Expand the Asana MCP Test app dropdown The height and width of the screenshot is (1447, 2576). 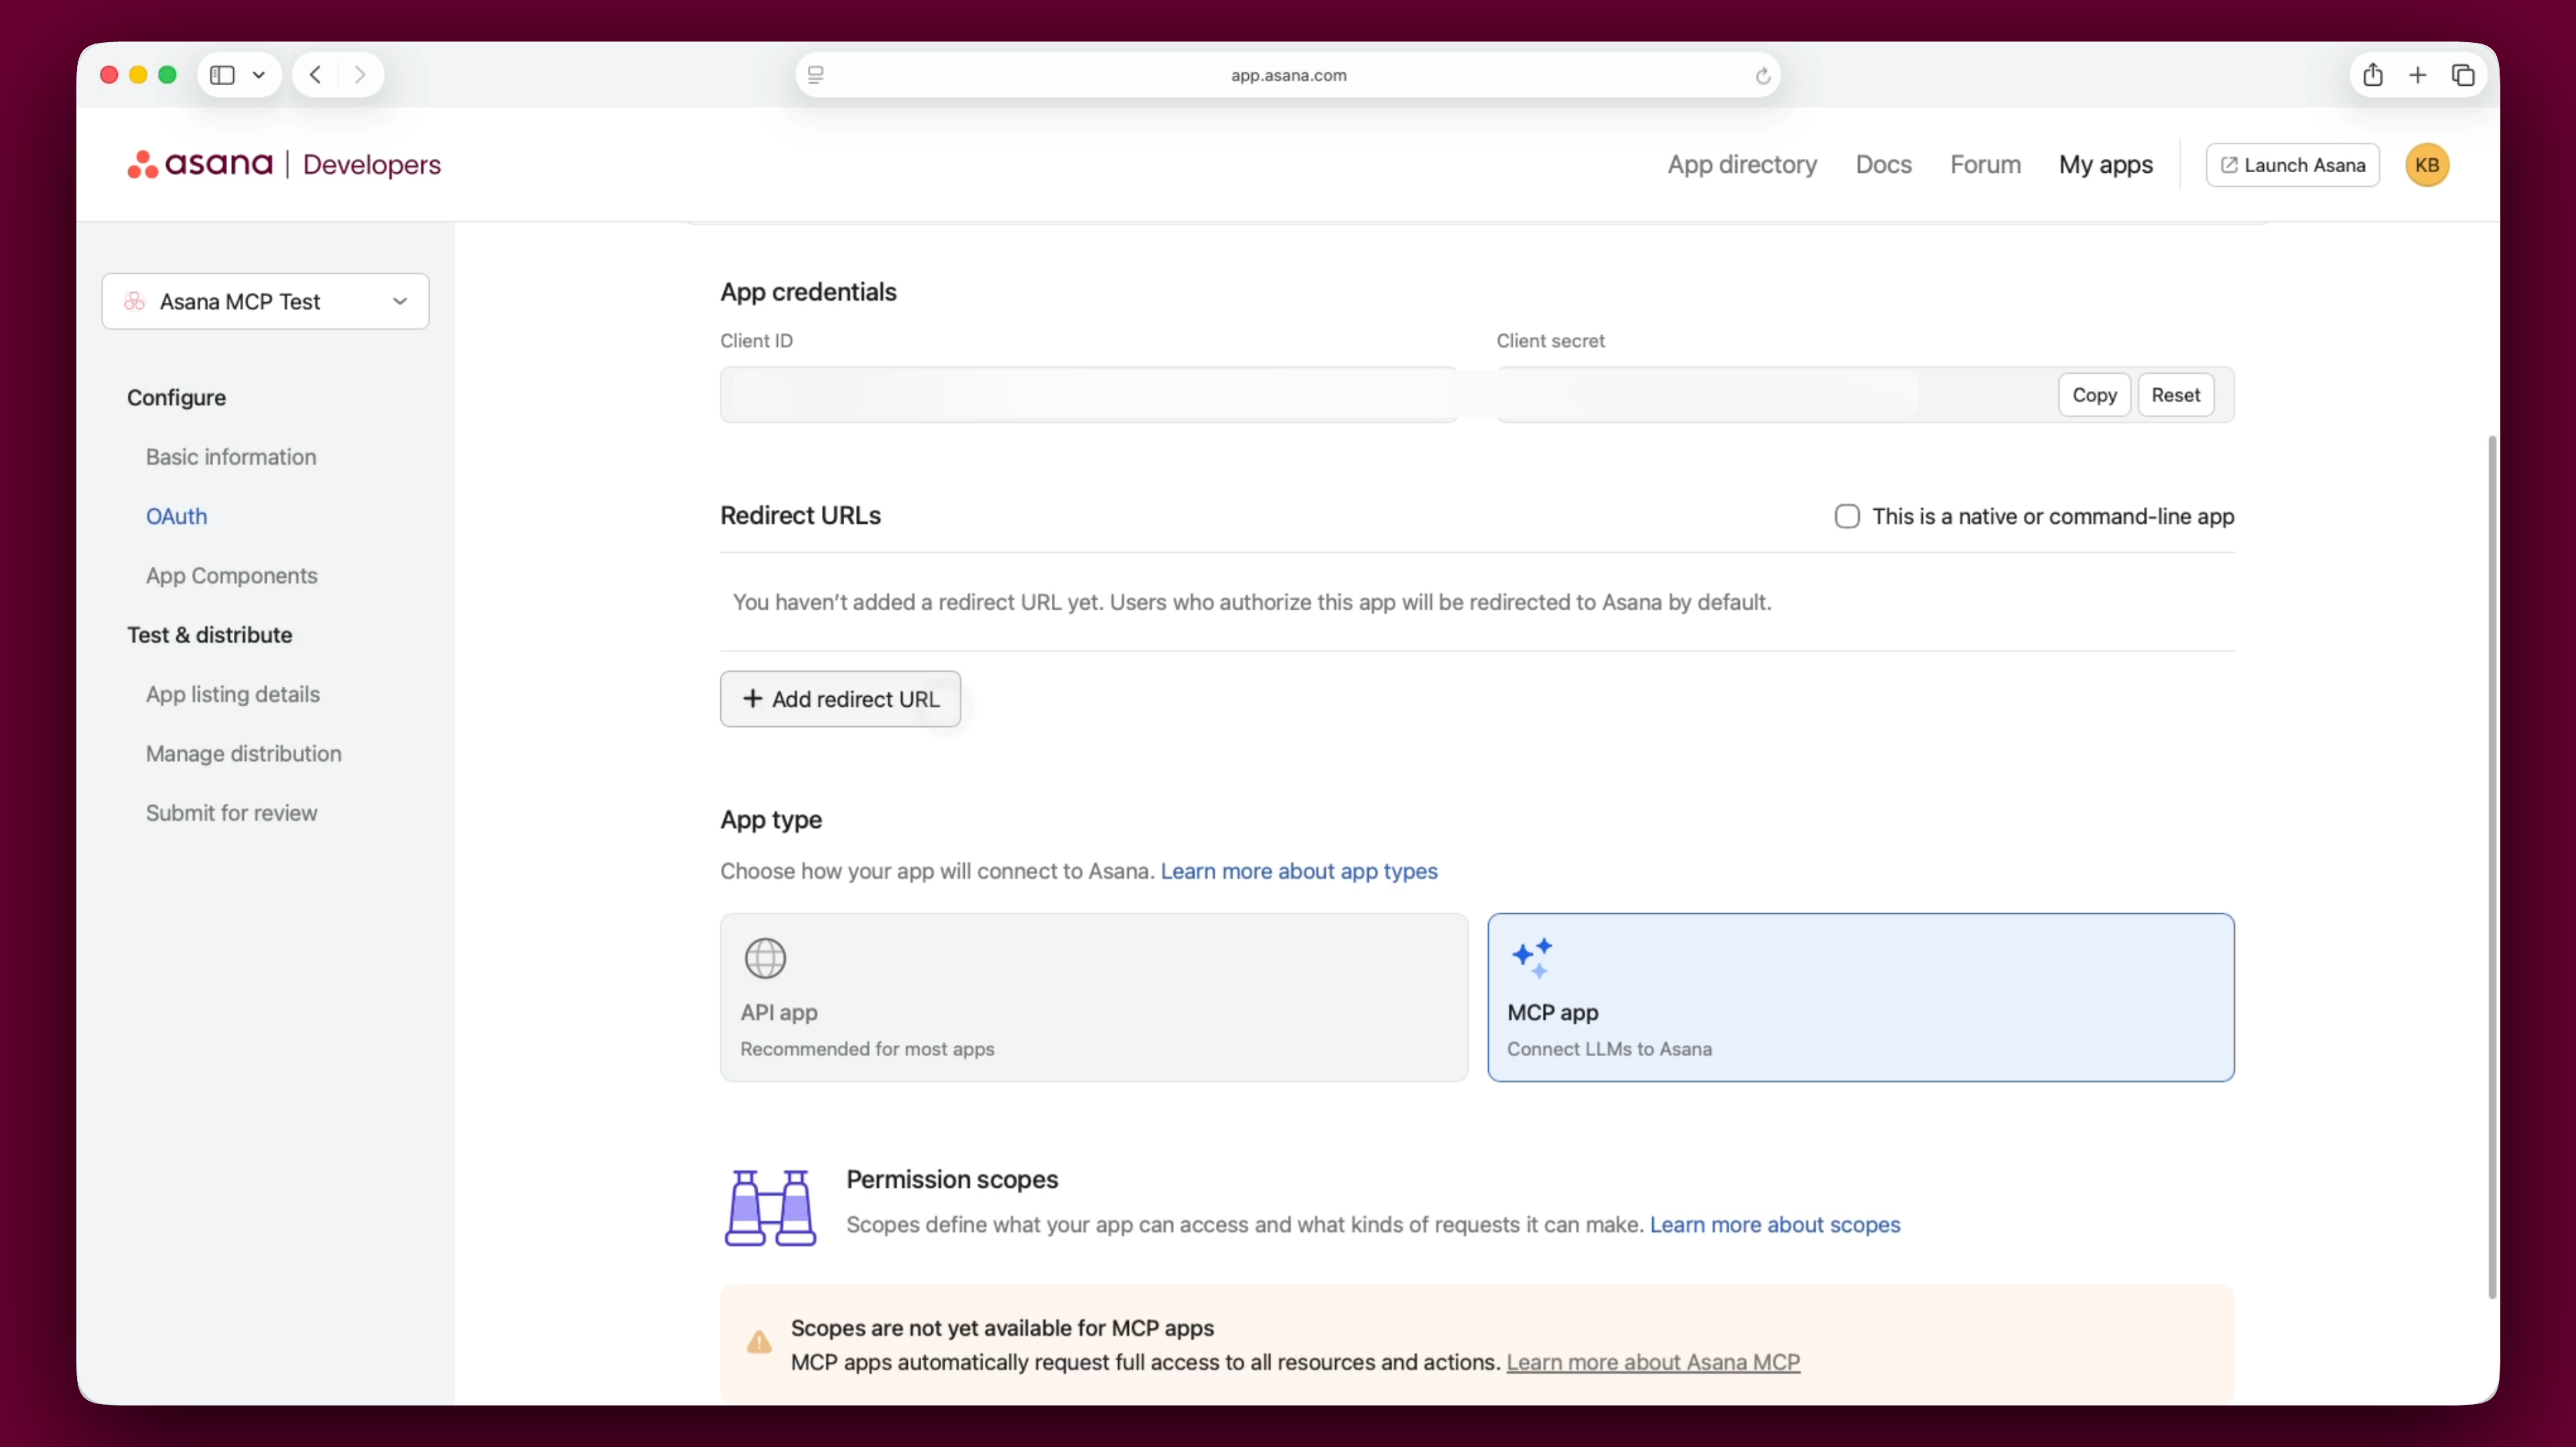click(265, 301)
